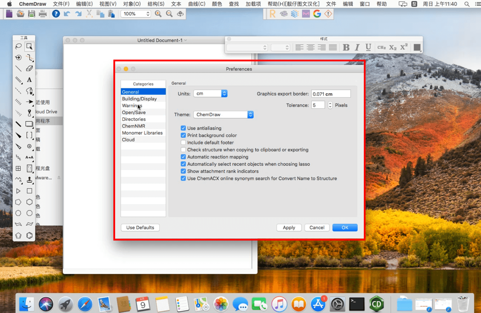The image size is (481, 313).
Task: Toggle Automatic reaction mapping
Action: 183,157
